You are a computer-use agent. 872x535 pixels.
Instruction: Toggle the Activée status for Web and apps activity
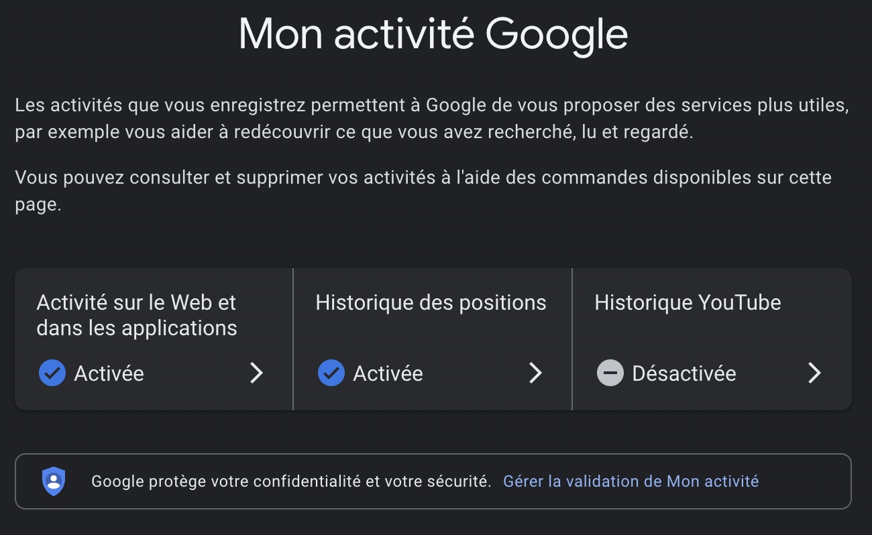(109, 373)
